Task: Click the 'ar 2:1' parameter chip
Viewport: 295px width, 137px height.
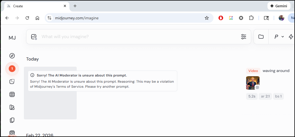Action: coord(265,96)
